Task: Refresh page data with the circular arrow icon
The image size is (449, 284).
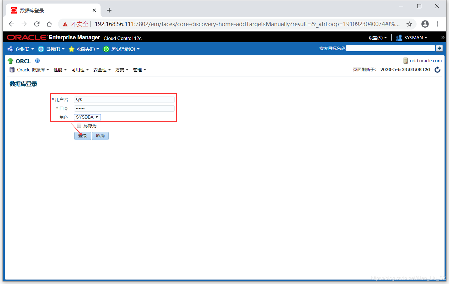Action: click(x=438, y=70)
